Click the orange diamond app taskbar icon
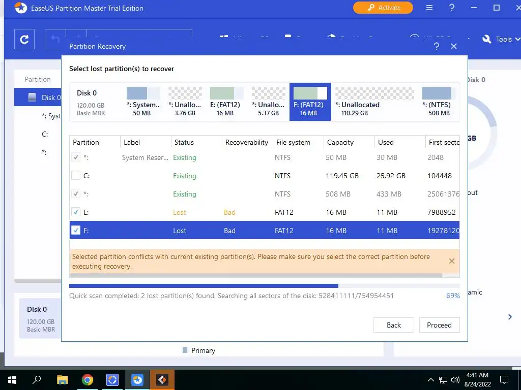Screen dimensions: 521x390 pyautogui.click(x=162, y=380)
